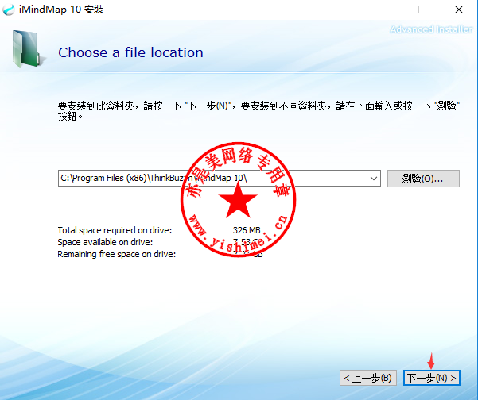Click "Space available on drive:" label
Image resolution: width=478 pixels, height=400 pixels.
(x=105, y=242)
